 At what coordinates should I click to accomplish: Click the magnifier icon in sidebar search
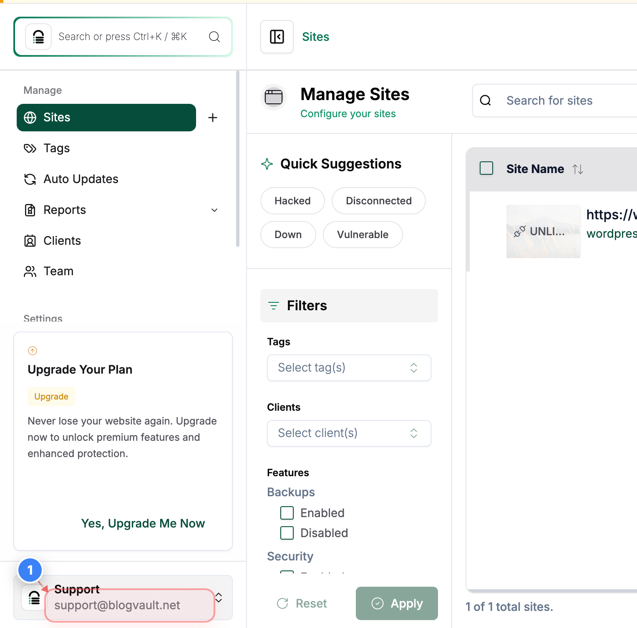coord(214,37)
